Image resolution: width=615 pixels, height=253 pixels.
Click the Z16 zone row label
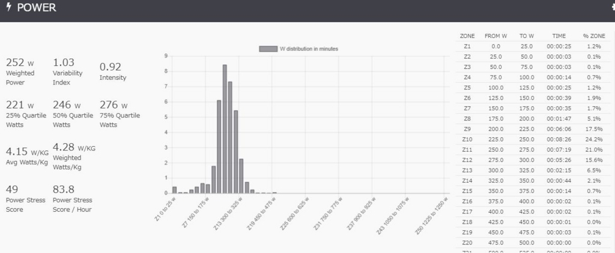coord(467,201)
